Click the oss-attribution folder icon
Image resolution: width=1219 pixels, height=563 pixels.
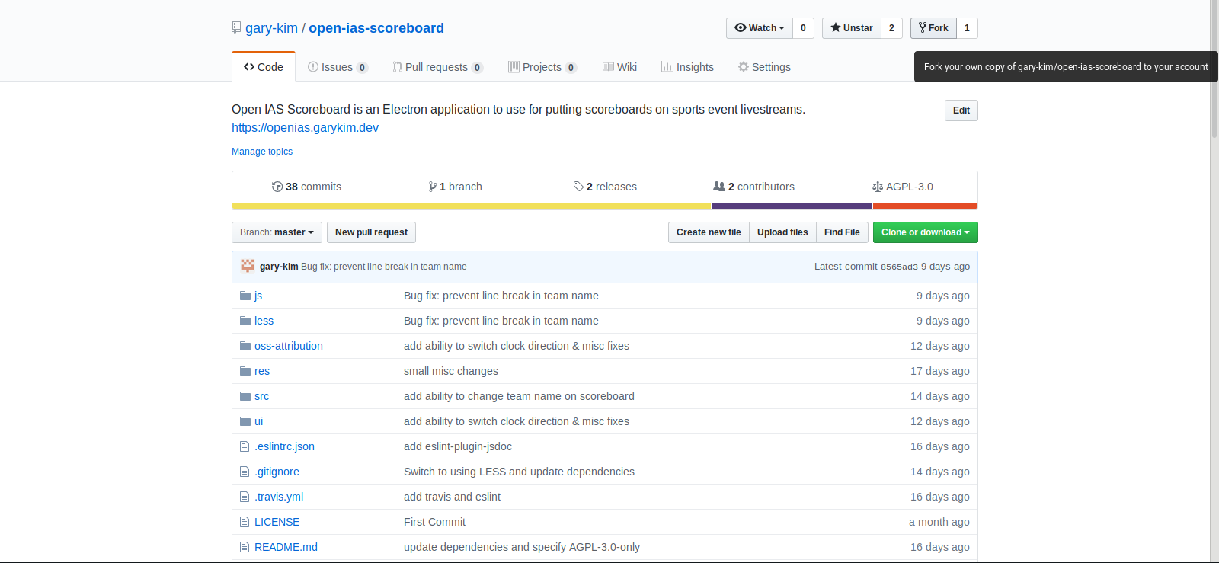pos(245,346)
